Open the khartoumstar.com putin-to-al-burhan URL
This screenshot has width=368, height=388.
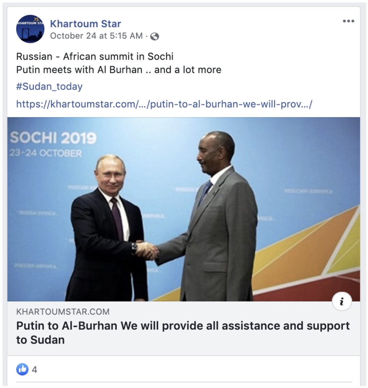pyautogui.click(x=164, y=104)
